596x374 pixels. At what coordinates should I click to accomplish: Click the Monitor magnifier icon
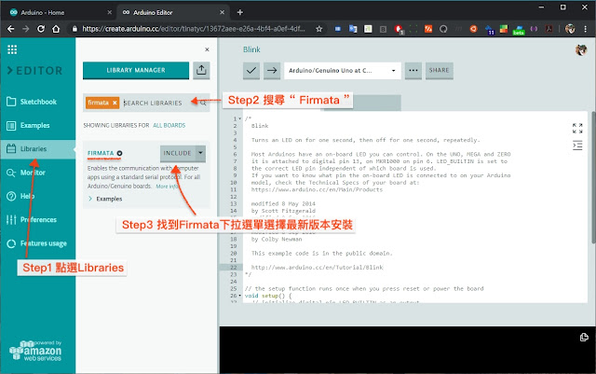[11, 173]
